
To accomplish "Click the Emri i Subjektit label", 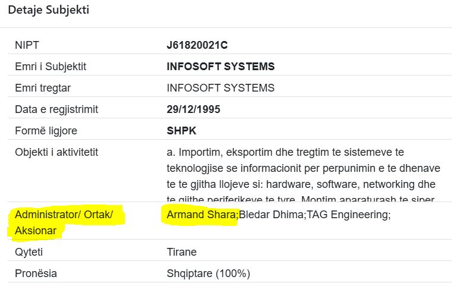I will click(51, 67).
